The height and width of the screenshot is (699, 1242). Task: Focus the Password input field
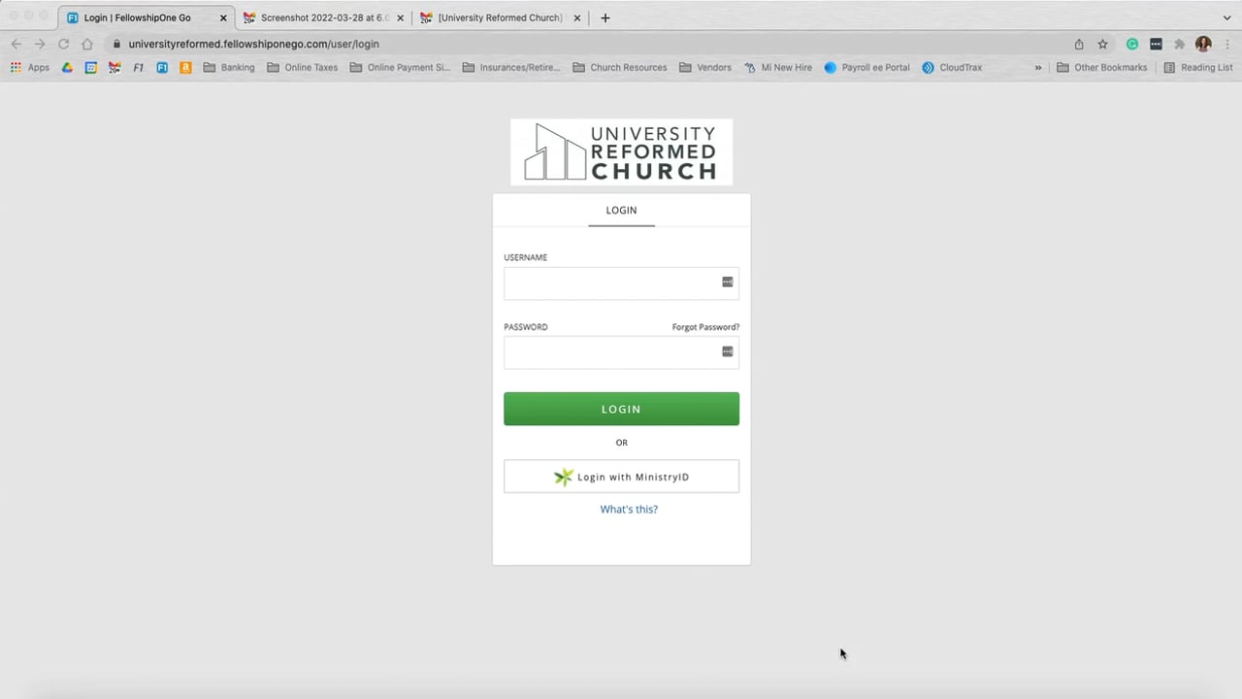point(621,352)
